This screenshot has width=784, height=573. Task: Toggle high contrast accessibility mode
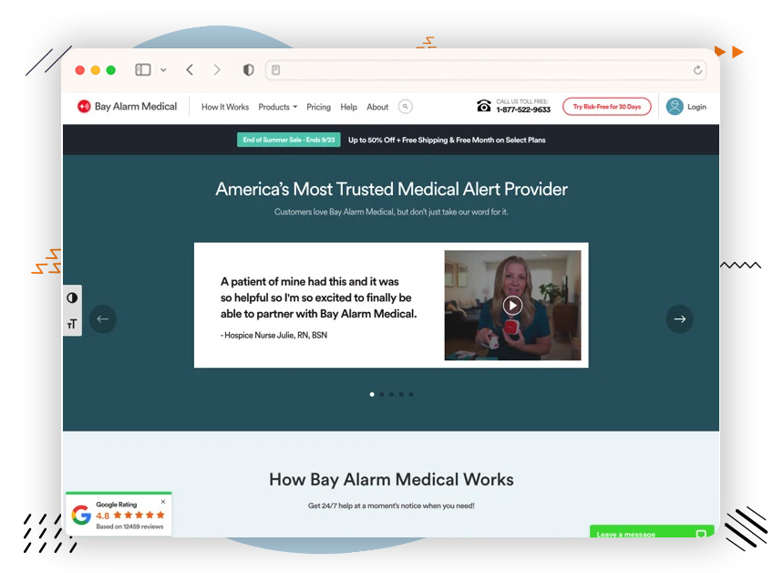coord(72,298)
